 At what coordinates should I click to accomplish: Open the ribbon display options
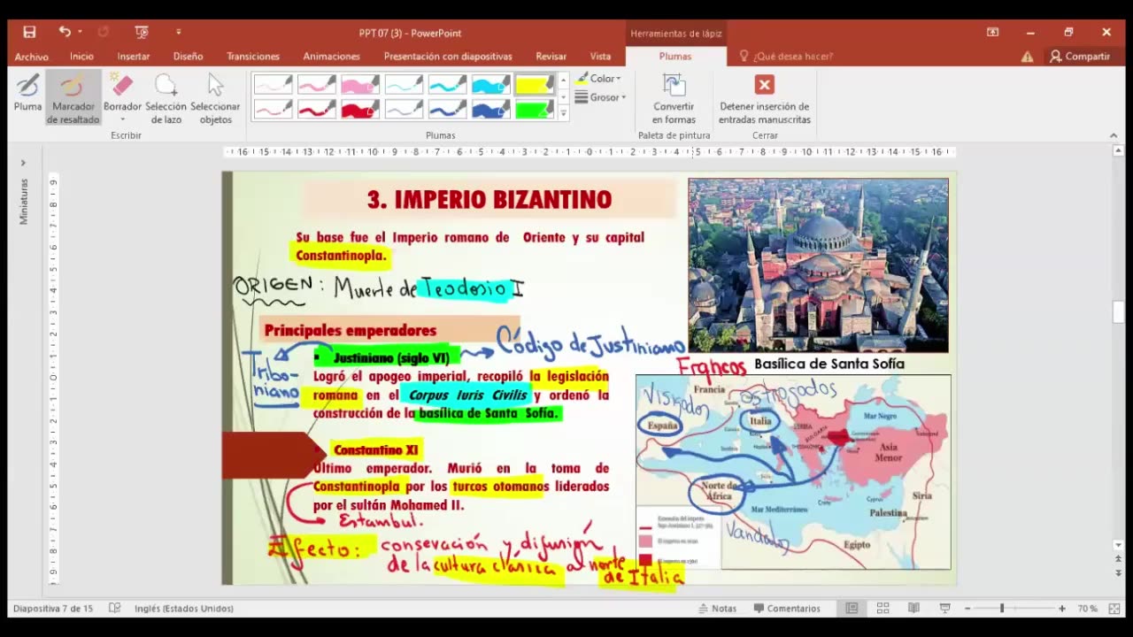pyautogui.click(x=992, y=32)
